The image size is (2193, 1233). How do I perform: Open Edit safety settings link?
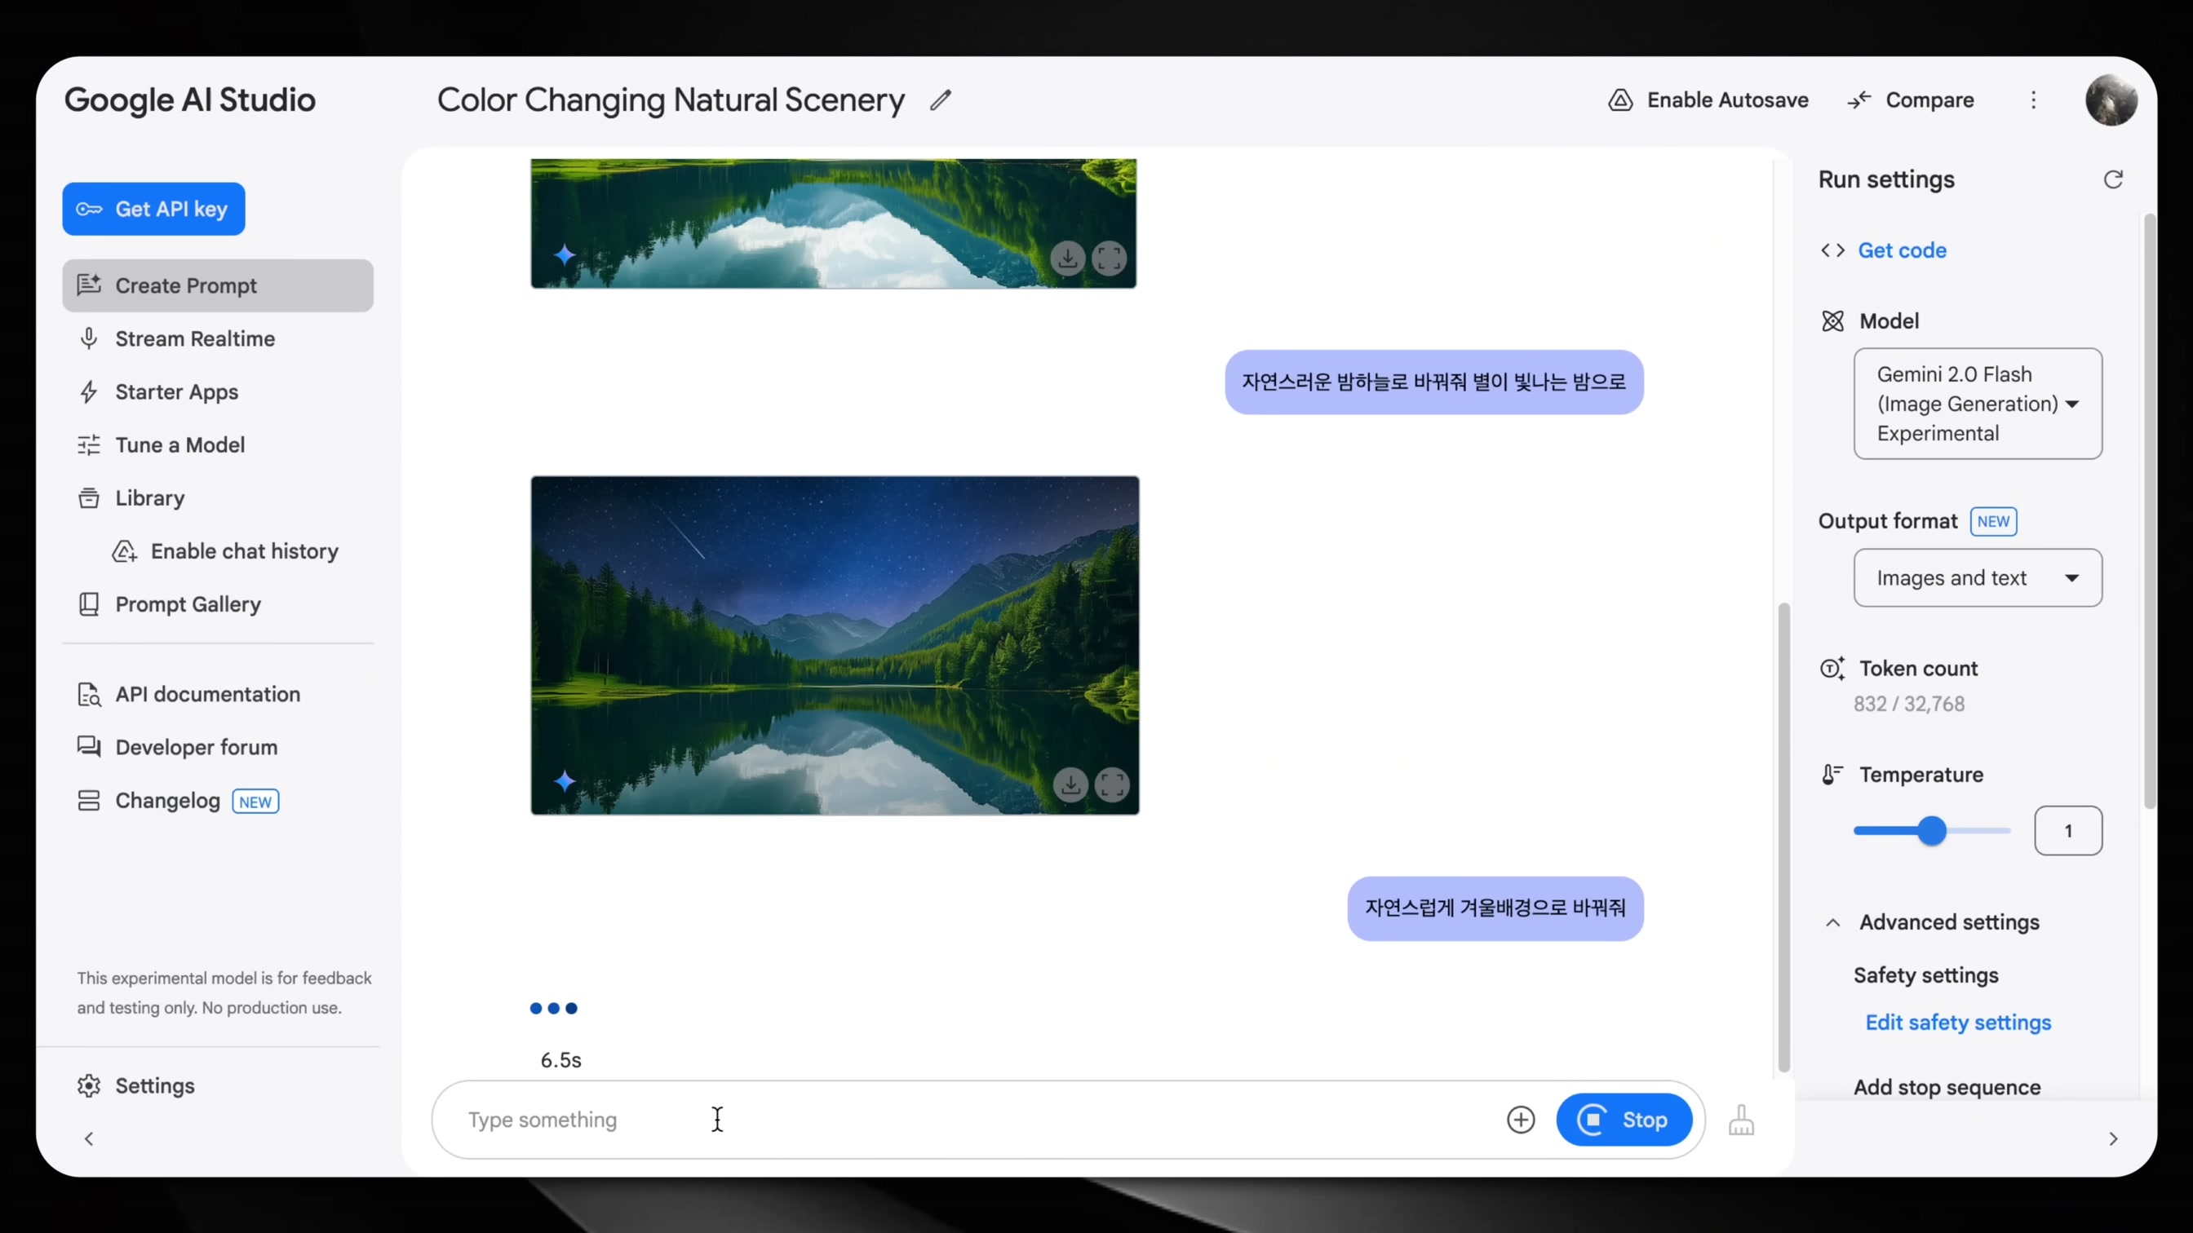[x=1958, y=1022]
